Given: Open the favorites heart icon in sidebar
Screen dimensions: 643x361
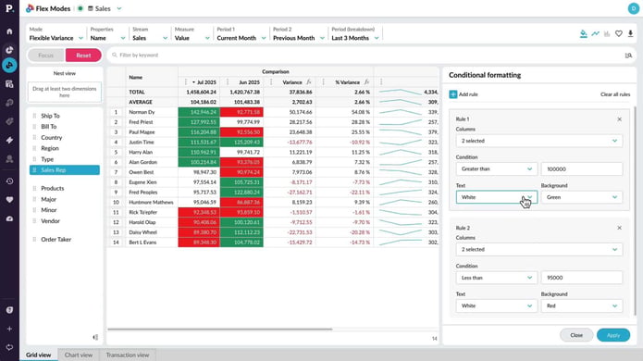Looking at the screenshot, I should (9, 200).
